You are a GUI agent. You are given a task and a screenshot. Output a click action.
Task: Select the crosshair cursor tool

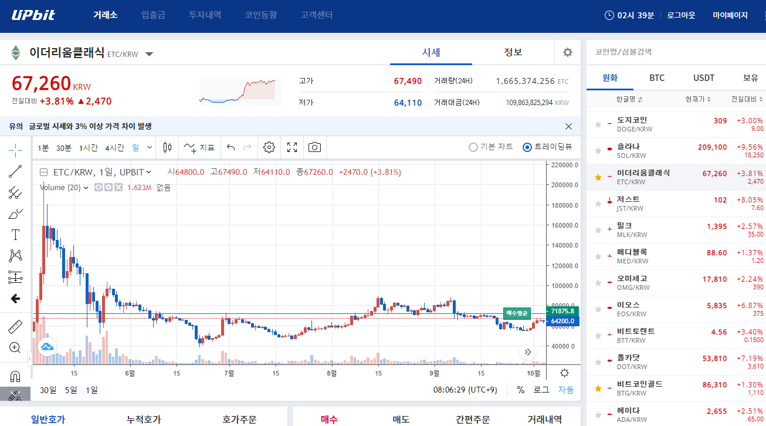click(x=15, y=150)
